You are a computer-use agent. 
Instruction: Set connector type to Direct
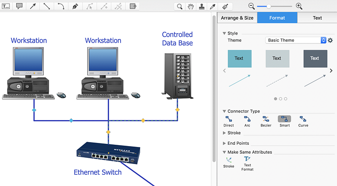point(228,121)
